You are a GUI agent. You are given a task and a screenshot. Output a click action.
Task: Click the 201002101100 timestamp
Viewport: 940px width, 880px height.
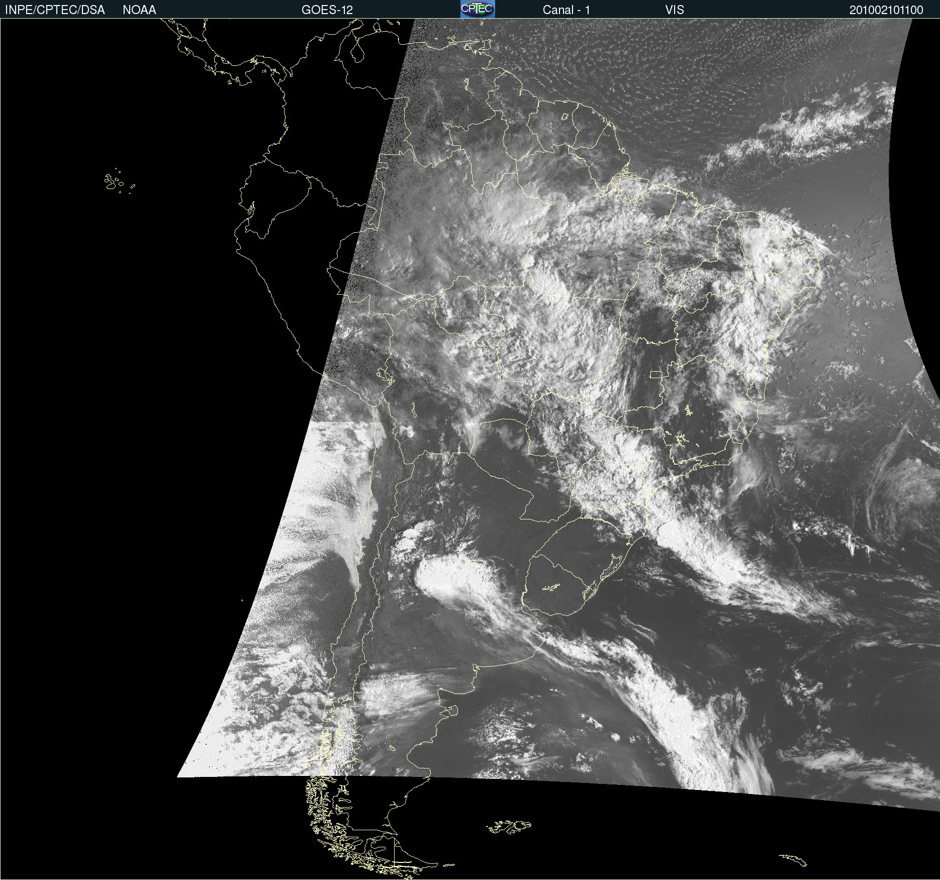tap(886, 10)
